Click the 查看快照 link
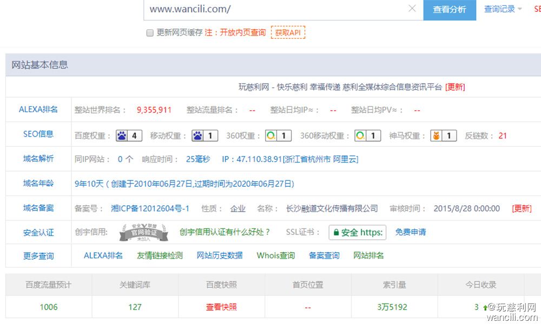The width and height of the screenshot is (541, 324). coord(221,307)
